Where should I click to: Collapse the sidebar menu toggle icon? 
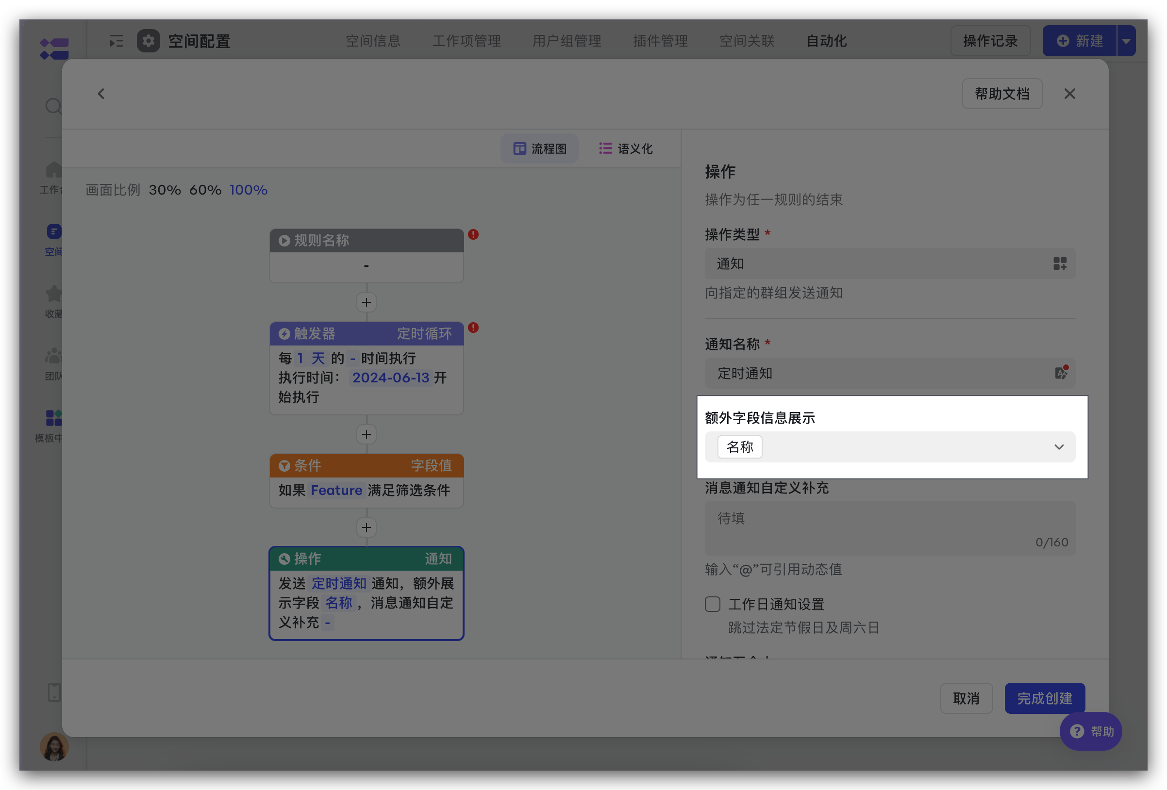(x=116, y=41)
